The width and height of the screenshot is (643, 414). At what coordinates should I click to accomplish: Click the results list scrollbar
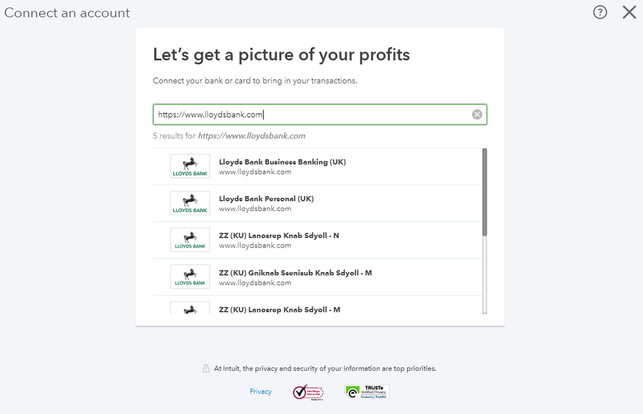(x=485, y=193)
